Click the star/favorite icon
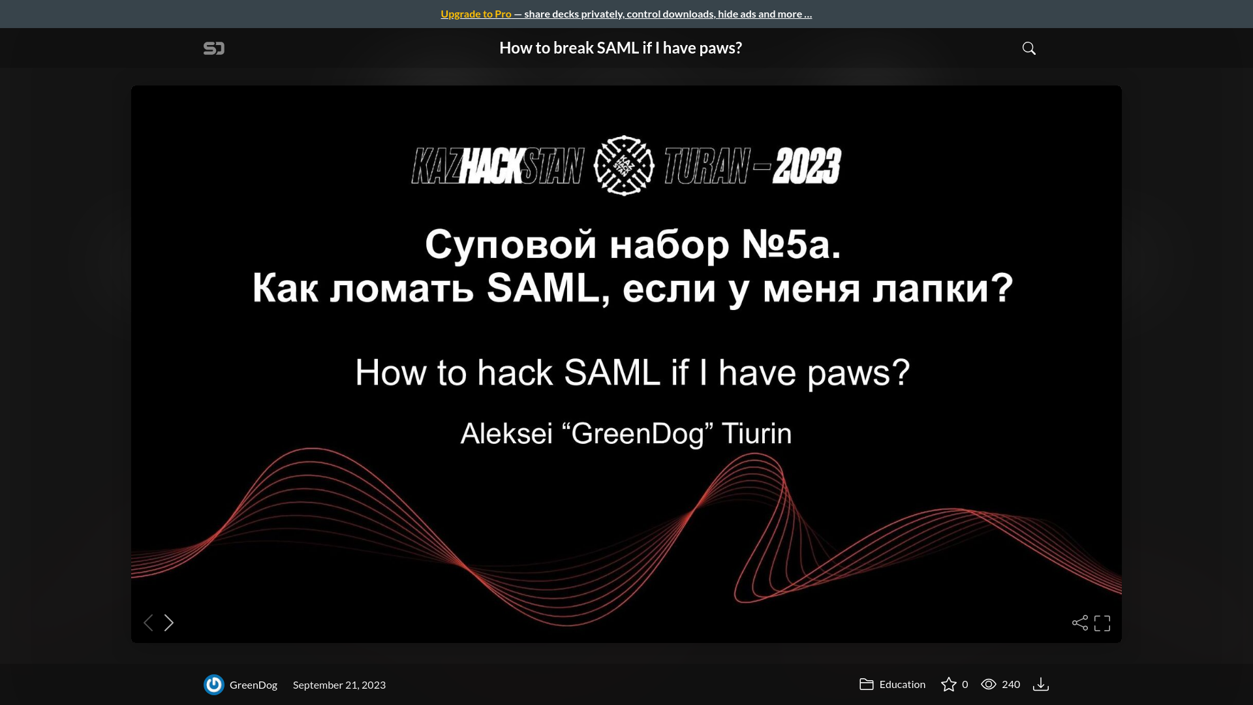1253x705 pixels. coord(948,683)
